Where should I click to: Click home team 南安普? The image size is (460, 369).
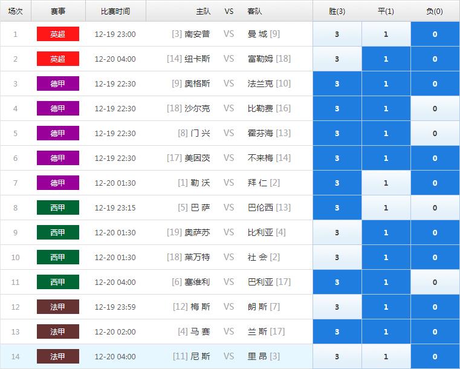pyautogui.click(x=197, y=34)
